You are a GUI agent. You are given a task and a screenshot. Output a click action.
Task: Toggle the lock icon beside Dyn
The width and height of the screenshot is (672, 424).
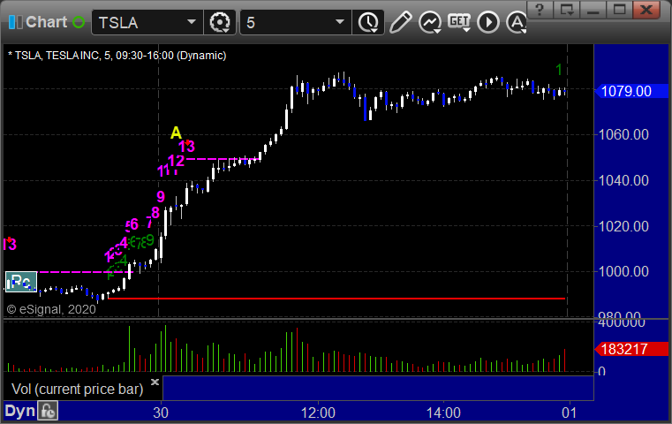(x=48, y=411)
